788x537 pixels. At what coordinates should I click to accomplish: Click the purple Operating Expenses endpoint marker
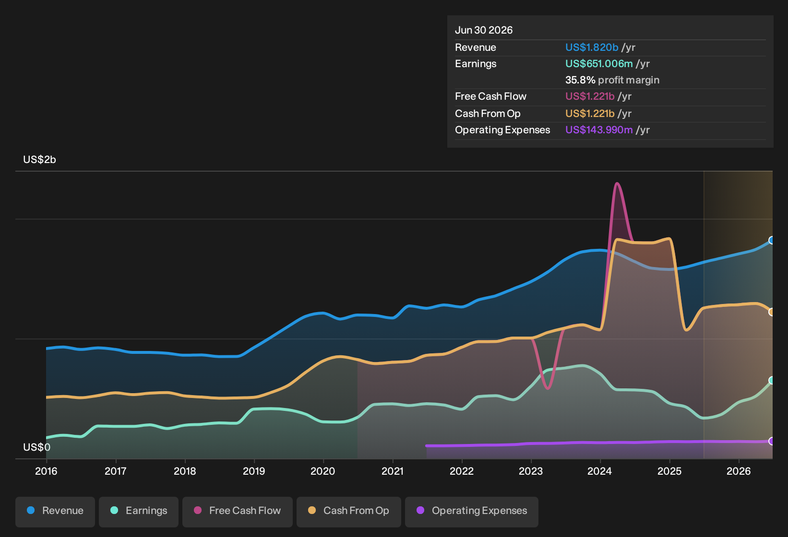772,441
